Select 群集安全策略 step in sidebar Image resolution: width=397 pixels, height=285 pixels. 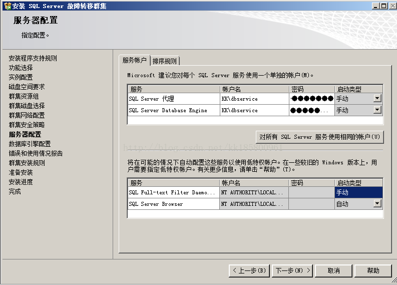(x=27, y=125)
